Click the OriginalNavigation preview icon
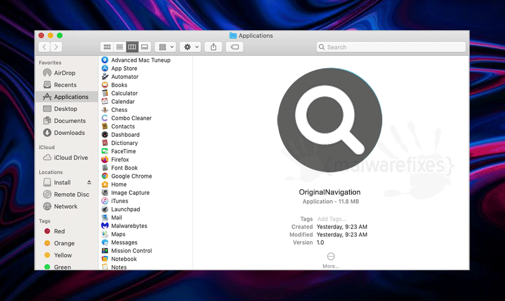 (x=329, y=120)
